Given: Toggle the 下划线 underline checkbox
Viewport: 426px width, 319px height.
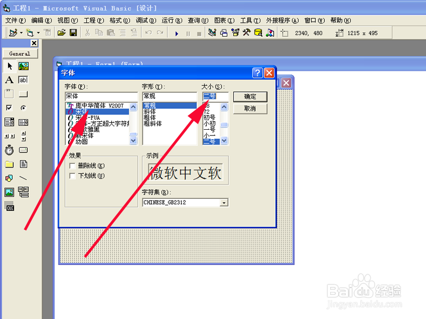Looking at the screenshot, I should [72, 176].
